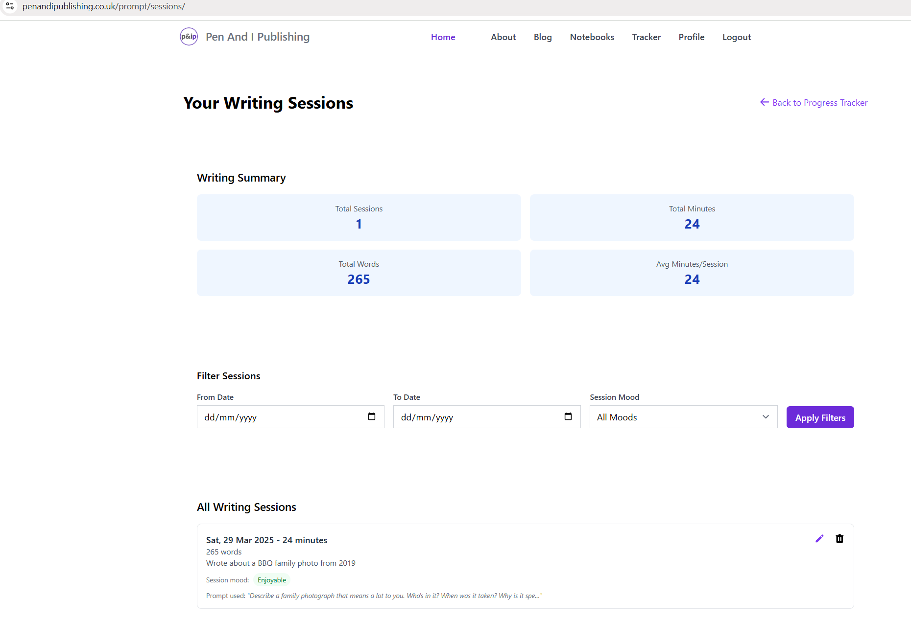Click the Total Minutes summary card
911x623 pixels.
pos(692,217)
